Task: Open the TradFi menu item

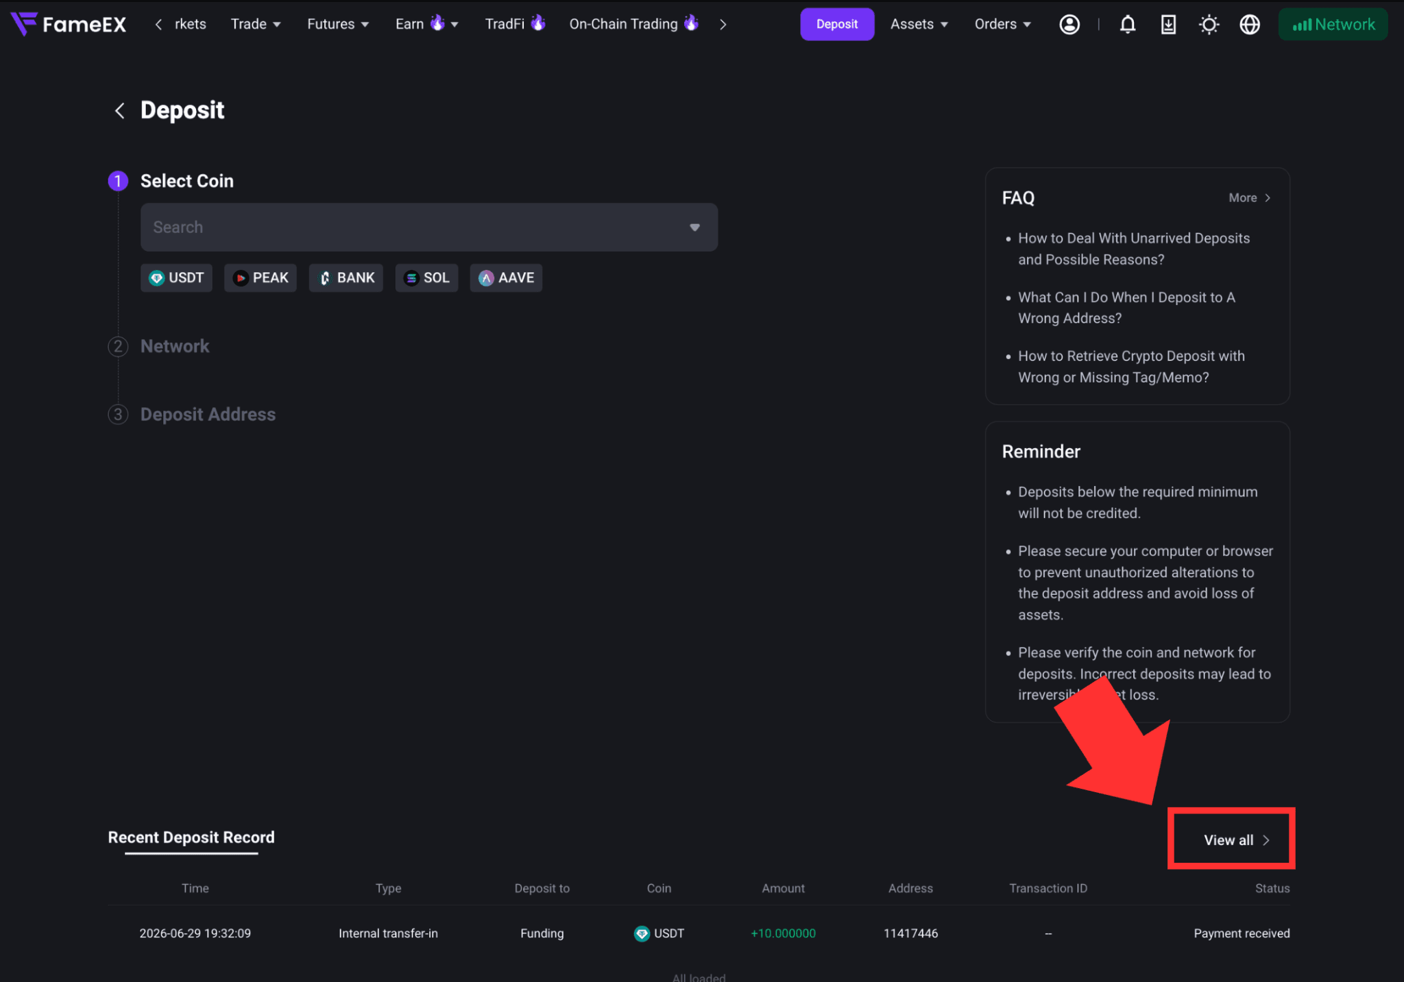Action: 515,24
